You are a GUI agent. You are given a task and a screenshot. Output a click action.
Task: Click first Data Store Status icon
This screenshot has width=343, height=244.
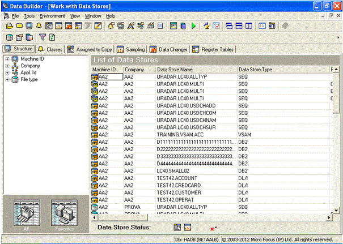tap(177, 227)
